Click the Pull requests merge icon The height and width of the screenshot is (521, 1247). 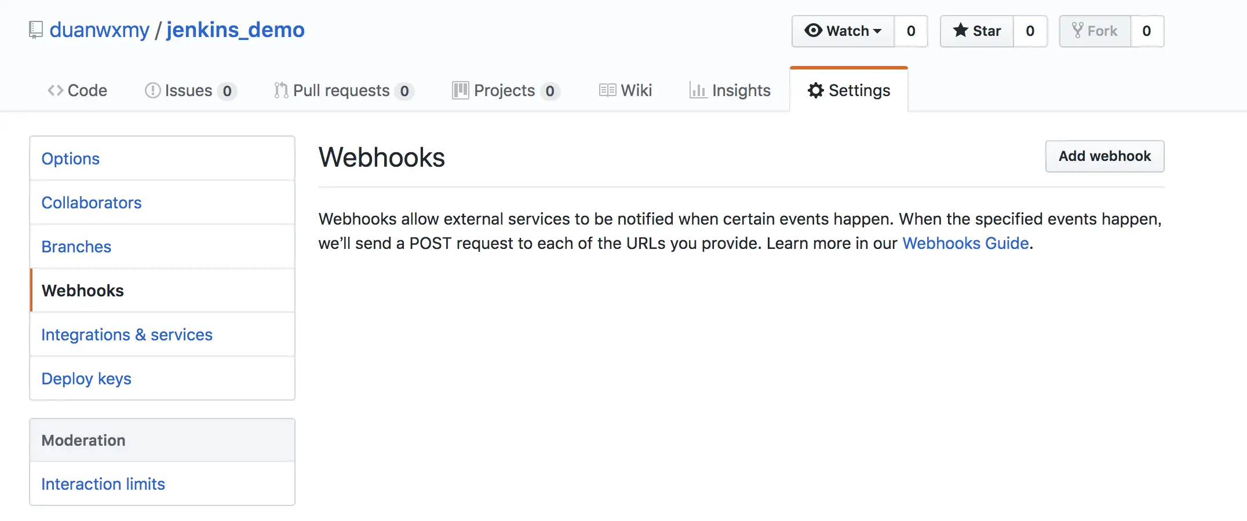point(281,90)
